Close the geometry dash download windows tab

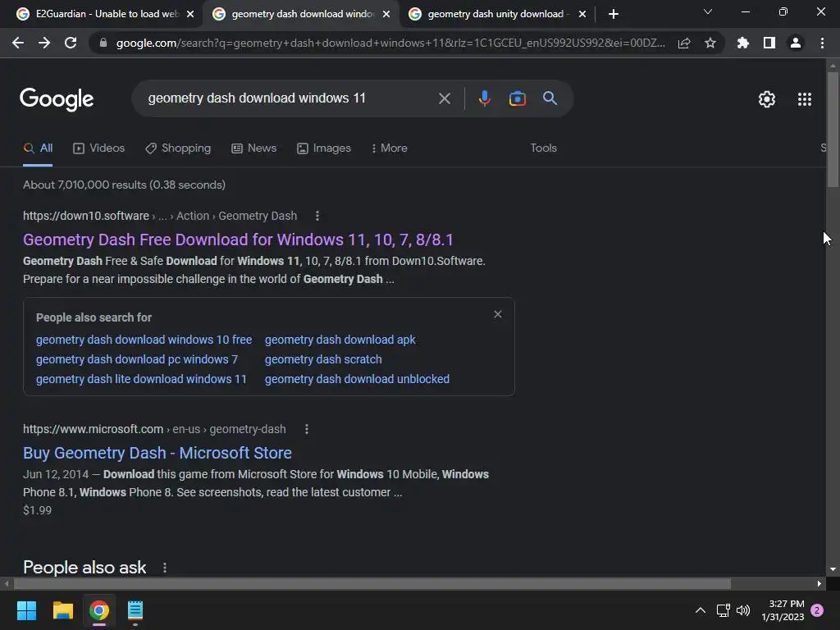pyautogui.click(x=386, y=15)
